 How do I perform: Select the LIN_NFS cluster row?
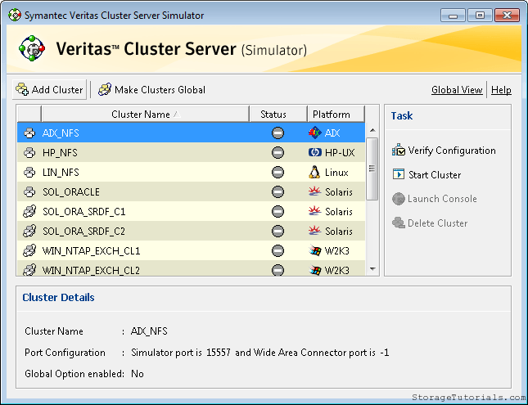(191, 173)
